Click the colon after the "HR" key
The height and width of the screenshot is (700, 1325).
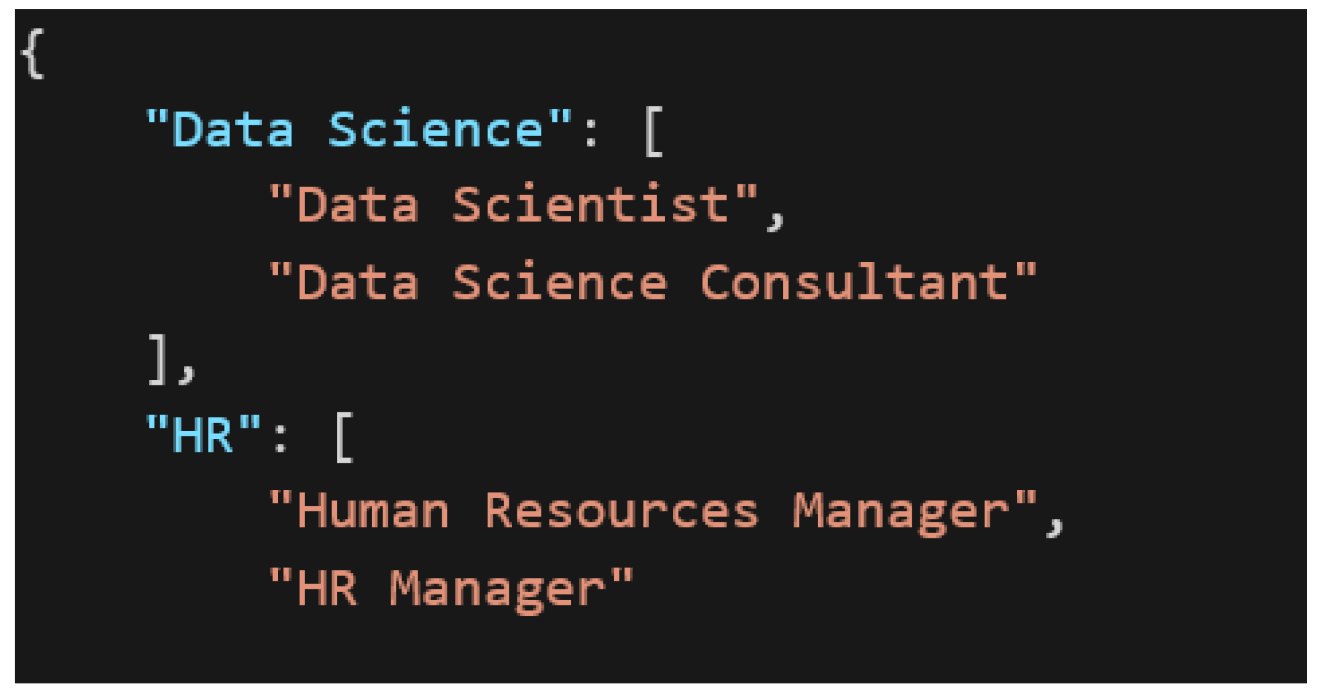click(281, 438)
